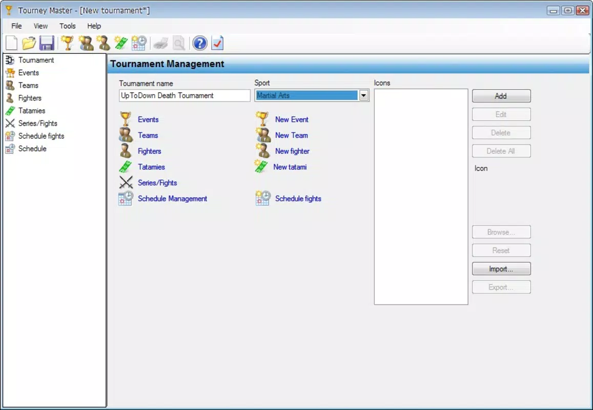593x410 pixels.
Task: Click the person icon beside New fighter
Action: click(262, 151)
